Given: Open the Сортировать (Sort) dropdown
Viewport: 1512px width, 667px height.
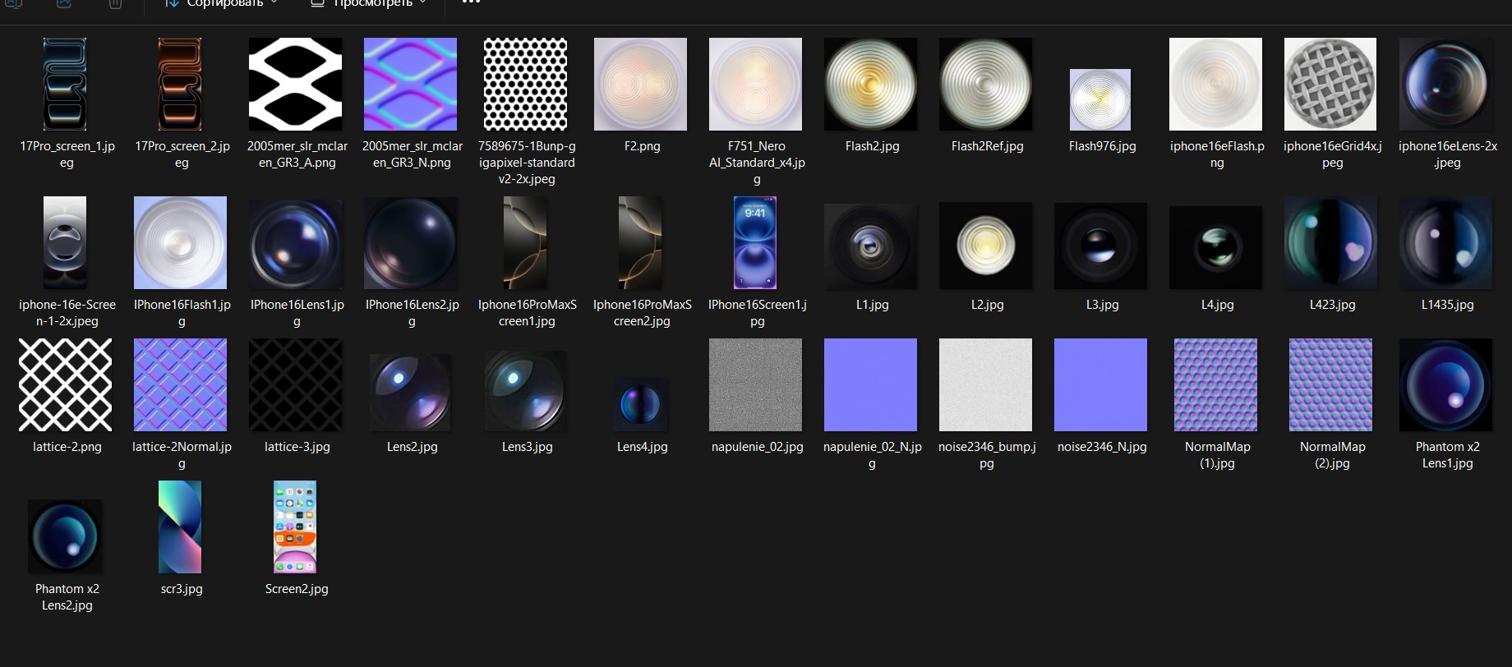Looking at the screenshot, I should coord(222,3).
